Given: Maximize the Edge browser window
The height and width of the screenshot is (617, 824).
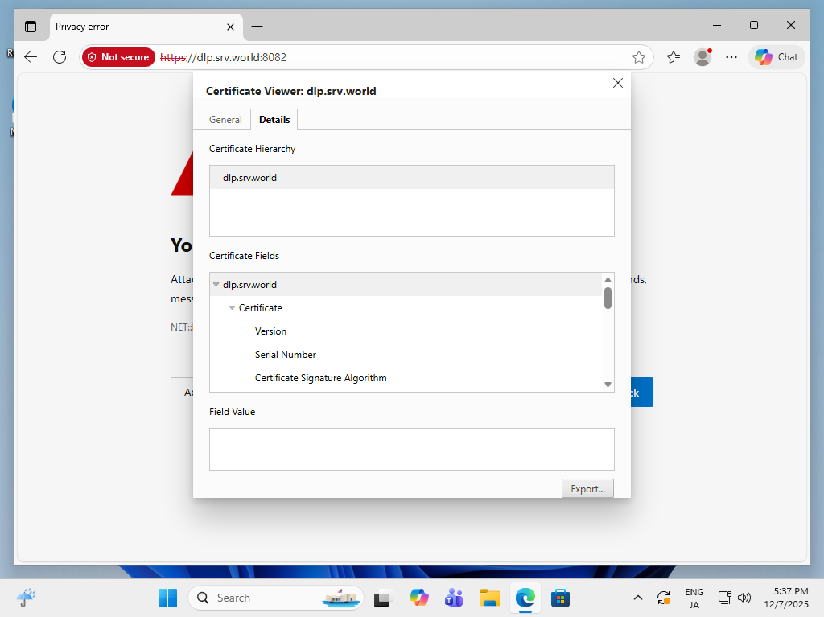Looking at the screenshot, I should [x=753, y=25].
